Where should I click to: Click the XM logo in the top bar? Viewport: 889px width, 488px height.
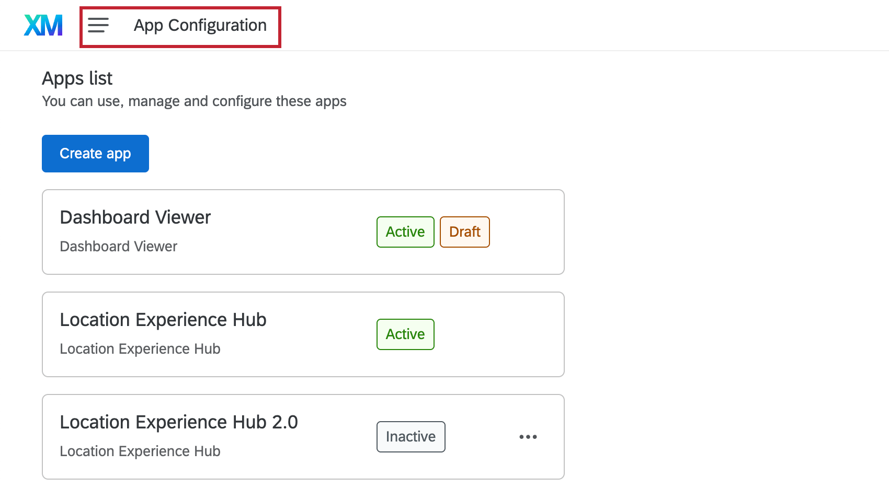coord(43,25)
